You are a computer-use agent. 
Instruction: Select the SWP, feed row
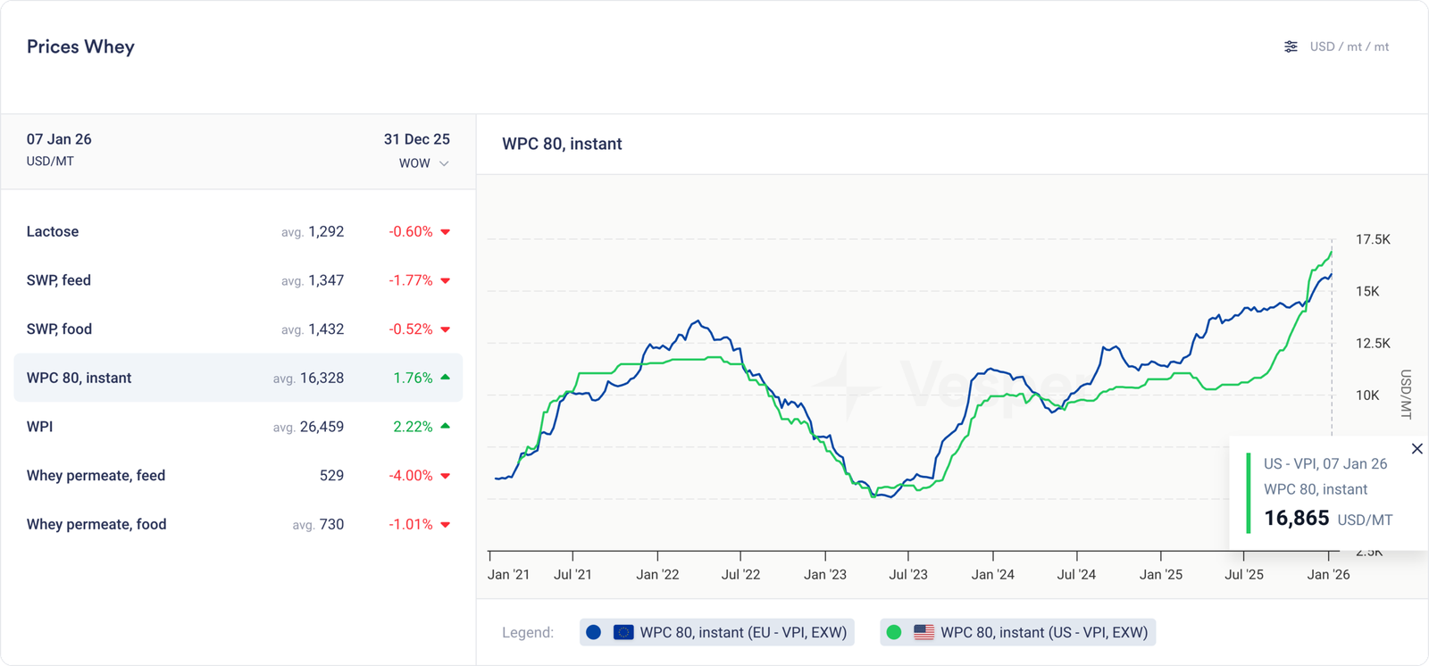pos(238,280)
